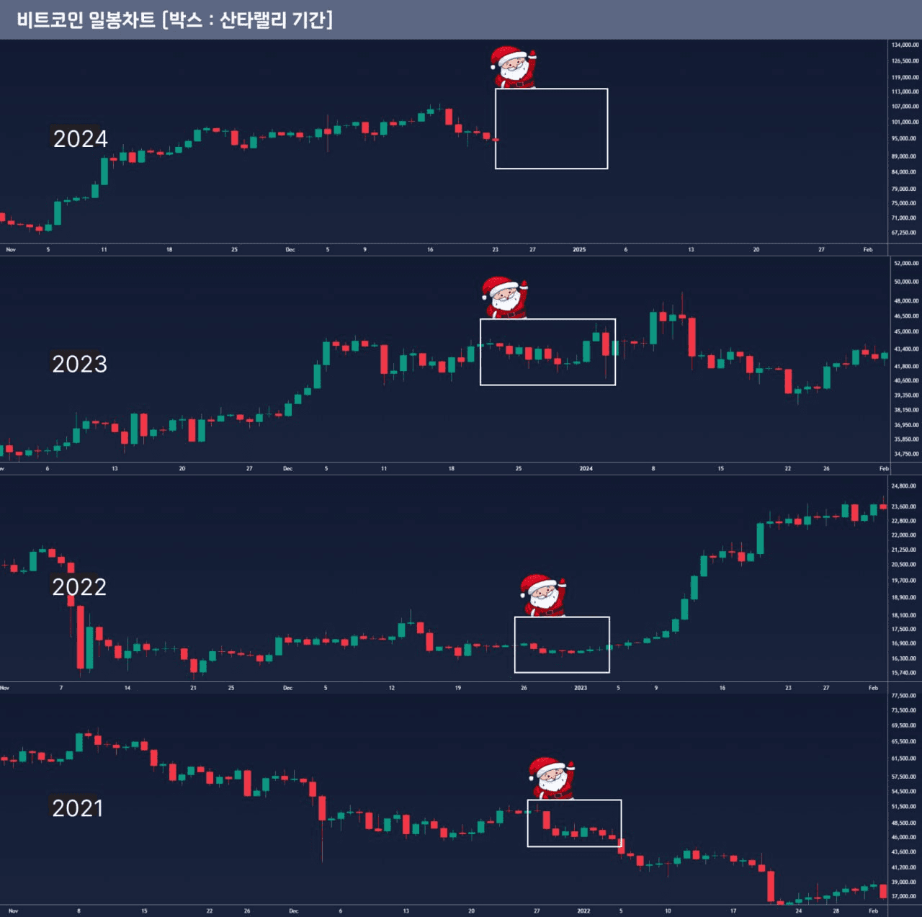Screen dimensions: 922x917
Task: Click the Santa icon on the 2024 chart
Action: point(513,67)
